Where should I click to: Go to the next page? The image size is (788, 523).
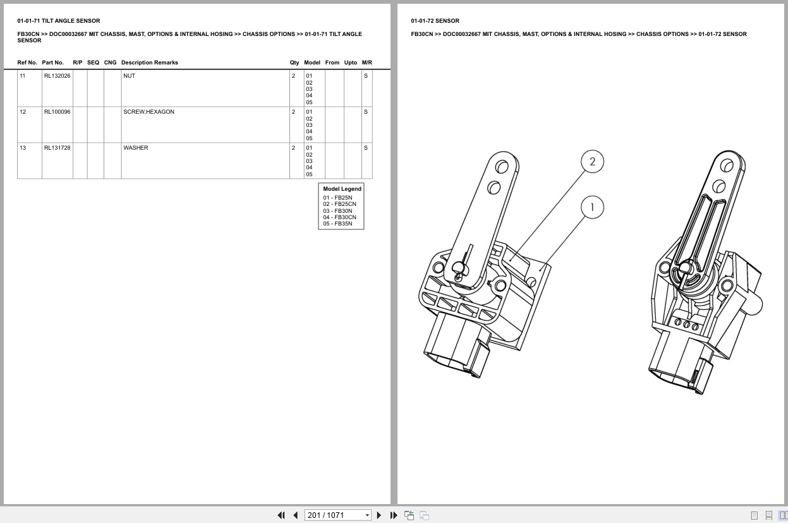click(x=379, y=515)
